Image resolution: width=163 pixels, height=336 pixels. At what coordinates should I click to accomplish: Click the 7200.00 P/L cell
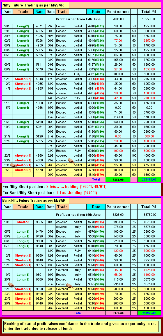[149, 122]
